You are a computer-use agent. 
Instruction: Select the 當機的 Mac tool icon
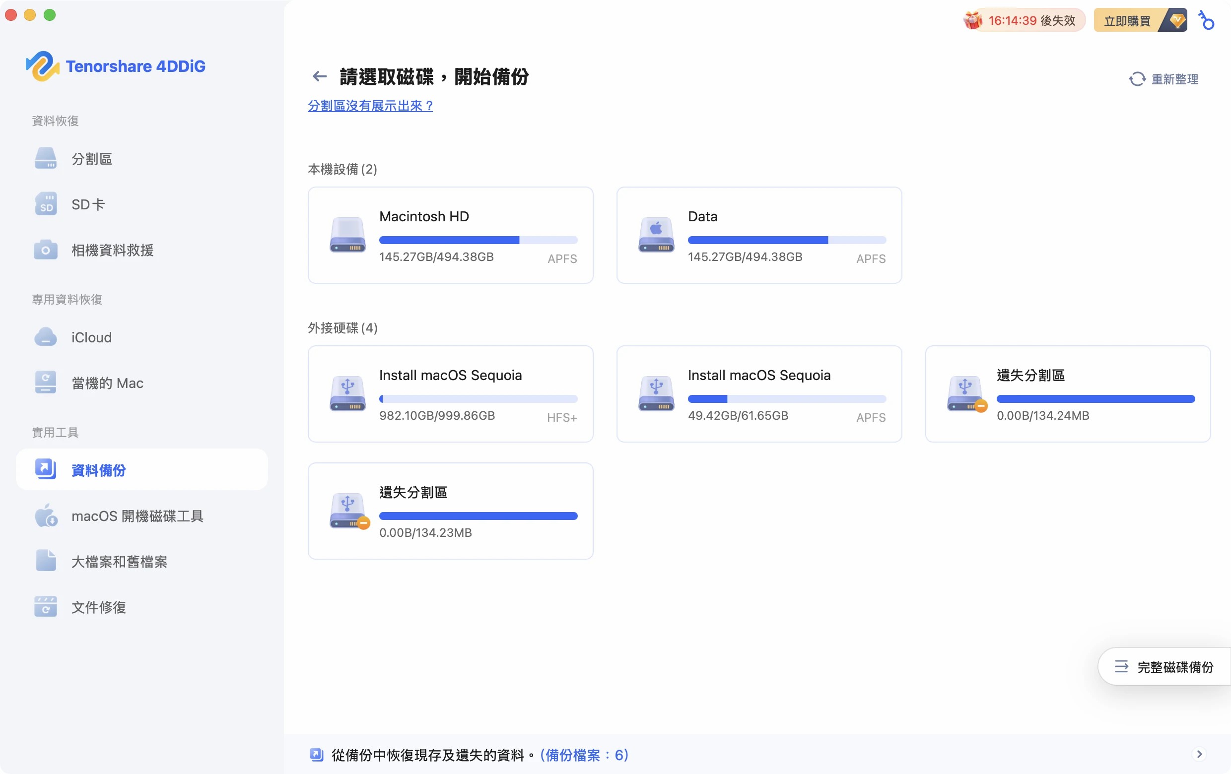coord(46,382)
